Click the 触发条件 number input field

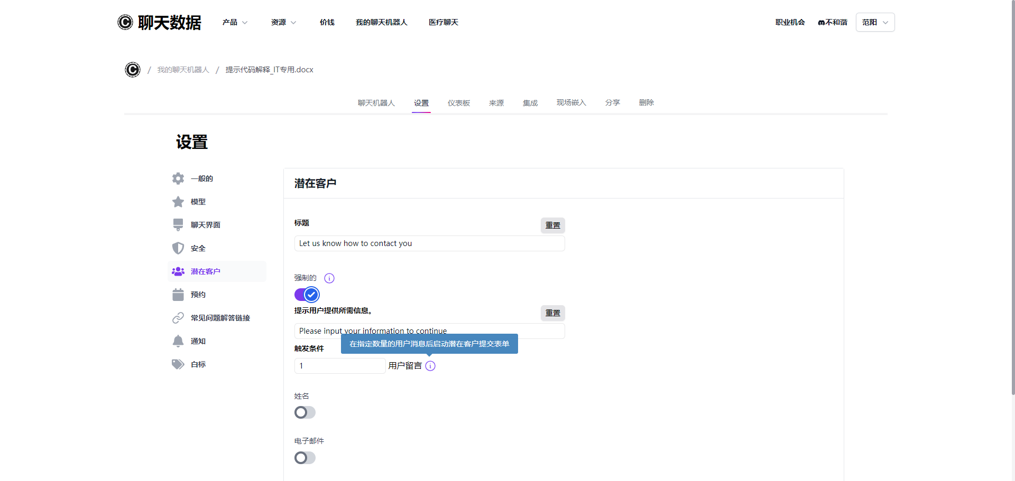(x=339, y=366)
